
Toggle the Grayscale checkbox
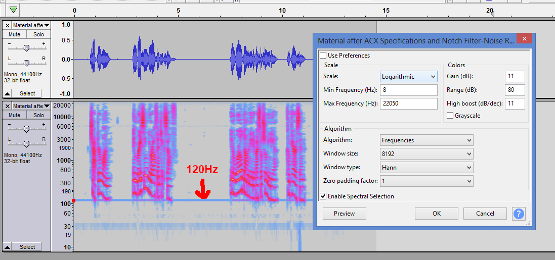point(450,116)
